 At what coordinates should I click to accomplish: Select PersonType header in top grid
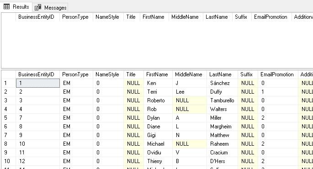point(76,17)
